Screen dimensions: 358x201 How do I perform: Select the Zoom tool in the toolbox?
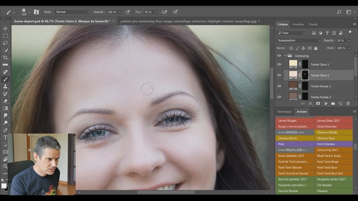click(x=5, y=166)
